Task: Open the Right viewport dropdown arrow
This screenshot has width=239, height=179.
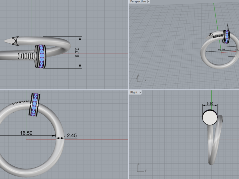Action: pyautogui.click(x=140, y=92)
